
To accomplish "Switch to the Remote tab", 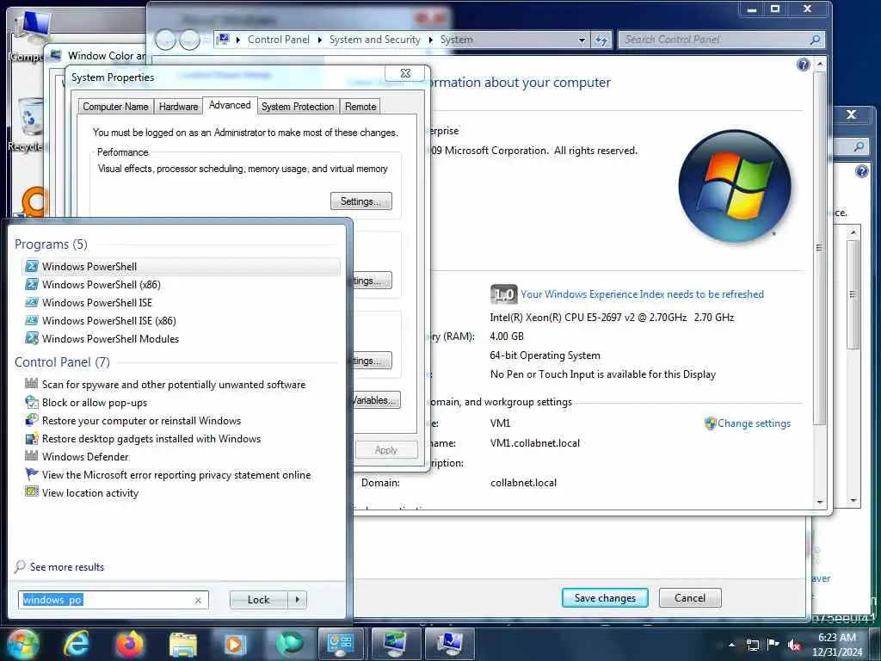I will click(360, 107).
